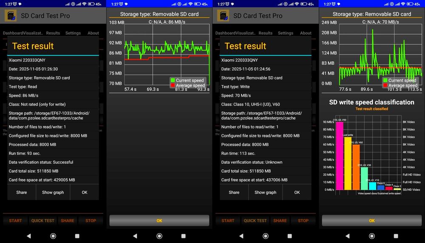The height and width of the screenshot is (243, 425).
Task: Tap the orange 'Test result classified' label
Action: (x=371, y=109)
